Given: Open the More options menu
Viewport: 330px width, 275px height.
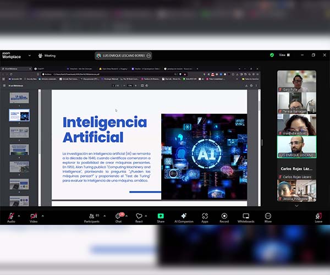Looking at the screenshot, I should point(268,218).
